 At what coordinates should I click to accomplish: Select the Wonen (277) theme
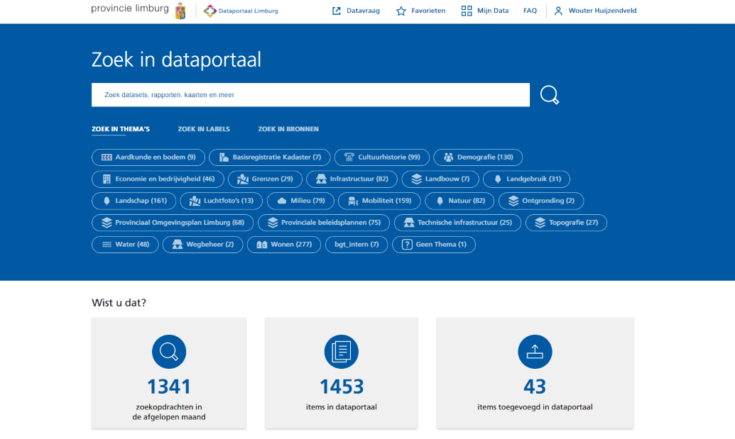[x=283, y=245]
